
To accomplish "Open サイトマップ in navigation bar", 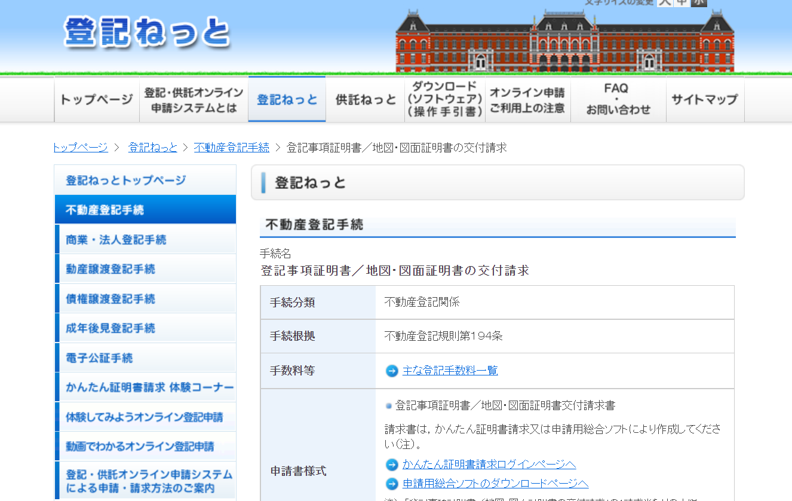I will pos(704,99).
